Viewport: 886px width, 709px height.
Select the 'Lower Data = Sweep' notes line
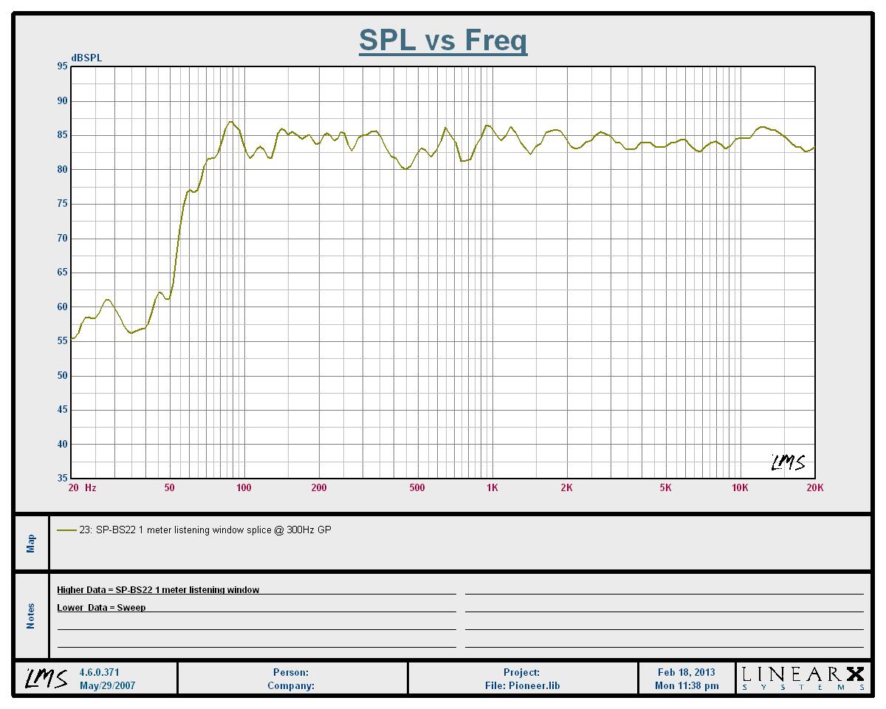point(101,608)
